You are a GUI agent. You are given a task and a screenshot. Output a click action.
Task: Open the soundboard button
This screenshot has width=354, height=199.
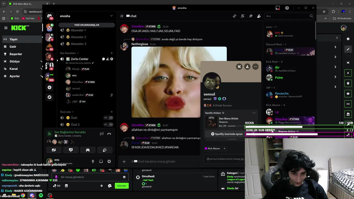click(105, 150)
